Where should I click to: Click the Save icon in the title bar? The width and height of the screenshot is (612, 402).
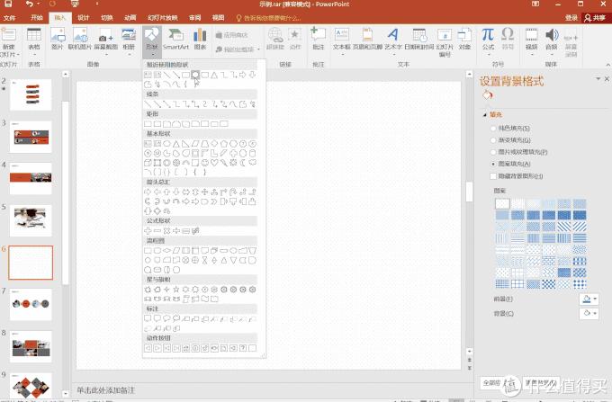[8, 4]
